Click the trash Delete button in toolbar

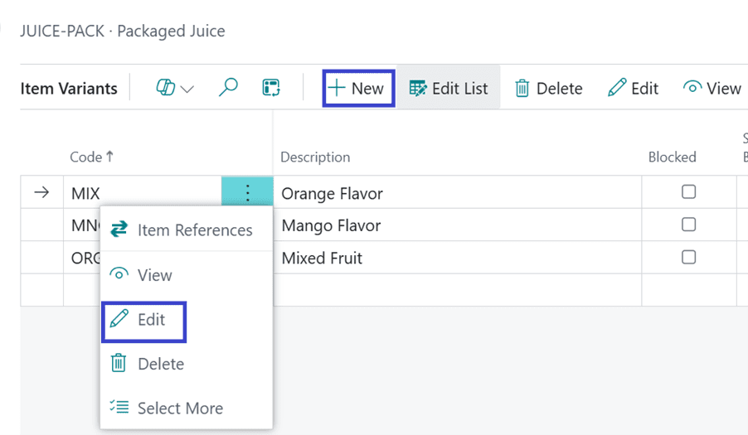(548, 88)
